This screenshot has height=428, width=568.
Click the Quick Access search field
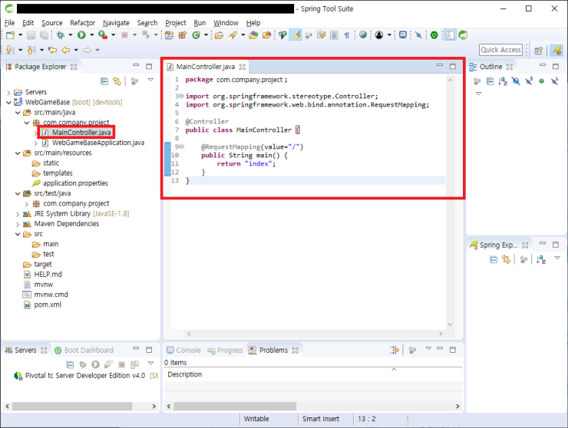coord(500,50)
